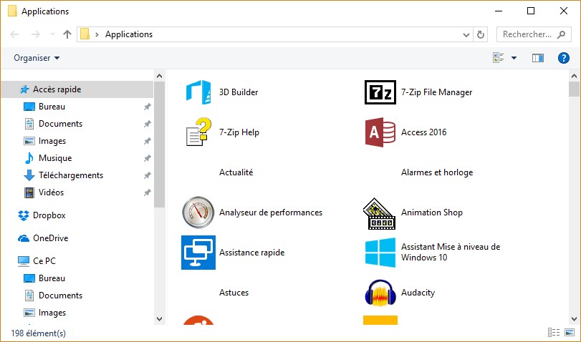Open the 3D Builder app icon
The height and width of the screenshot is (342, 581).
198,92
